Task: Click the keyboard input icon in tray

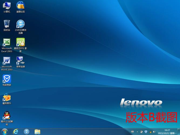Action: tap(133, 131)
